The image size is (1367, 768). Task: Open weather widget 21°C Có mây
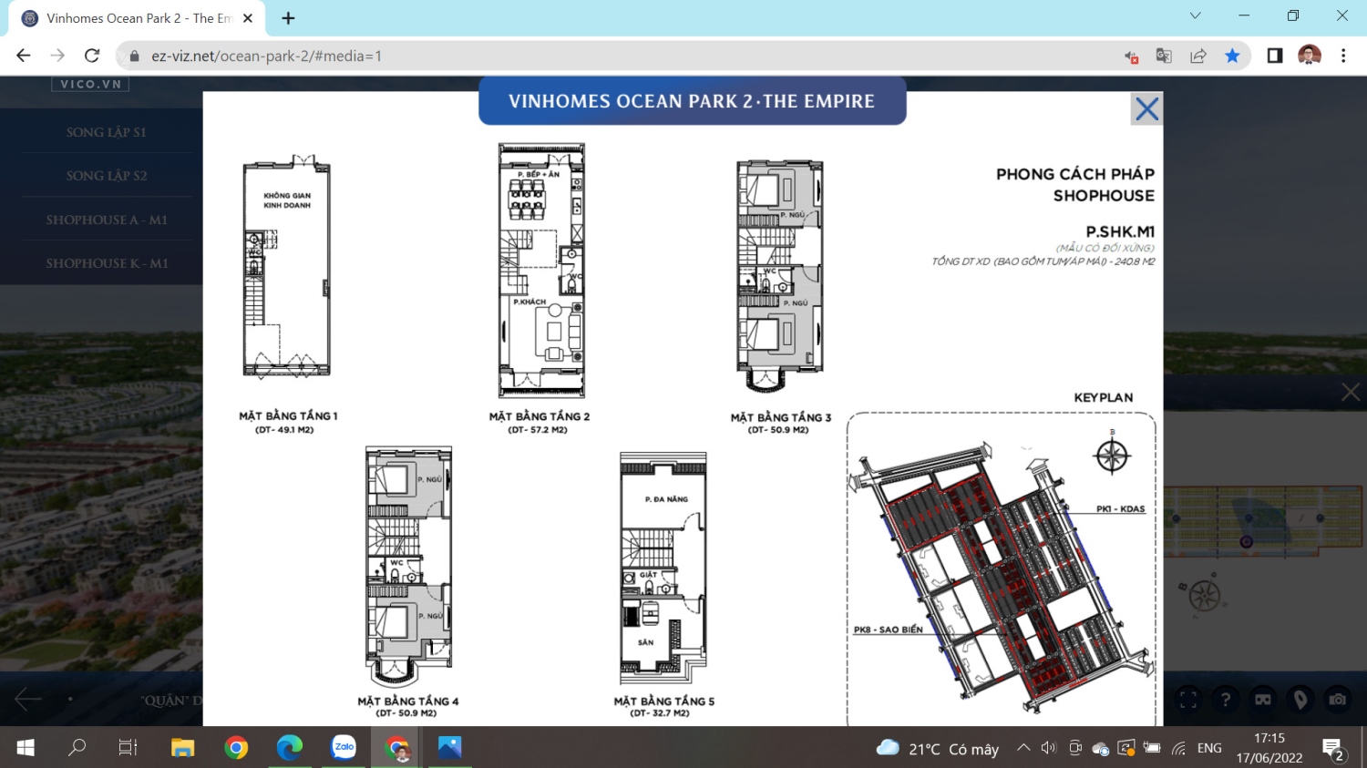point(938,749)
